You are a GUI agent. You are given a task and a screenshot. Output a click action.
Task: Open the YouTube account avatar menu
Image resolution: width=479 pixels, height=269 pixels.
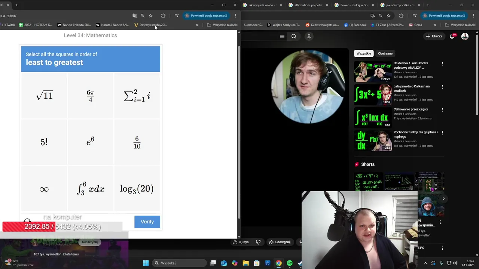tap(465, 36)
